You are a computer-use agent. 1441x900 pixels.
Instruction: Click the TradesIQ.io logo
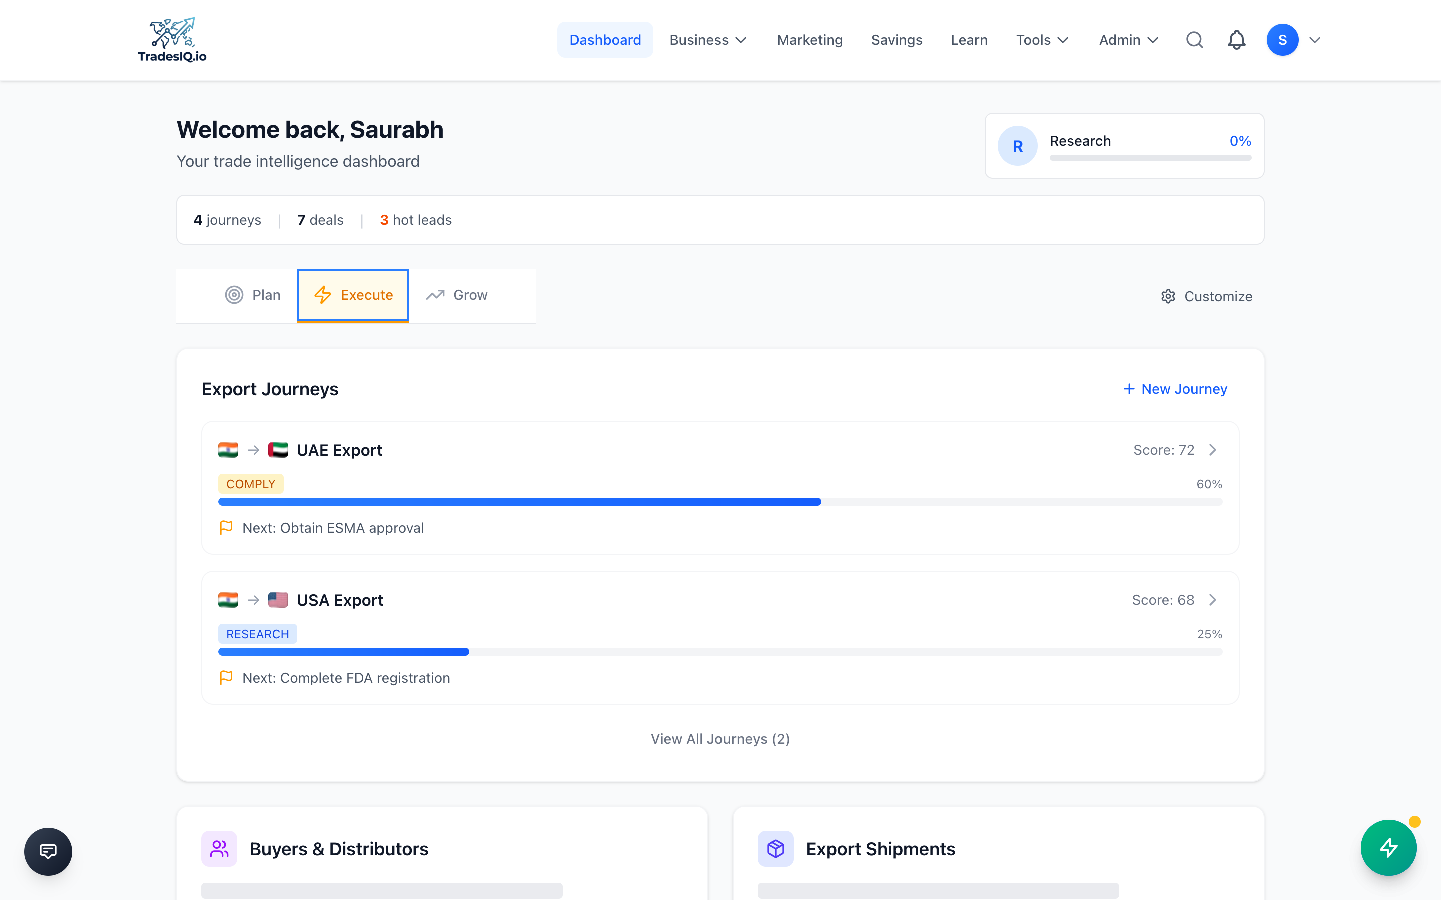[x=172, y=40]
